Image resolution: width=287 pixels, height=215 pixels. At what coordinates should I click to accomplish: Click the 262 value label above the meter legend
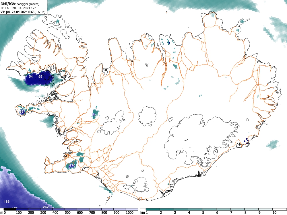pos(46,207)
